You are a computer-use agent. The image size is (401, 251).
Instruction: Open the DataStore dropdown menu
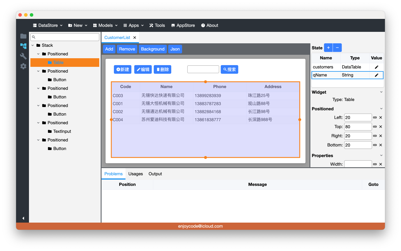click(48, 26)
